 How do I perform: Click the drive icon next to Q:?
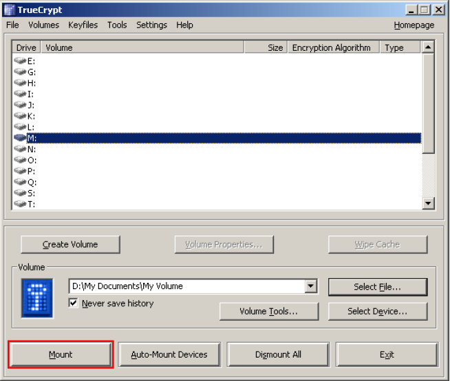coord(20,182)
